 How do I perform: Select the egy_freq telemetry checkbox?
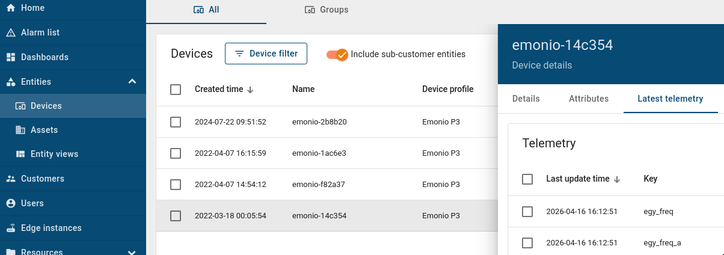coord(527,212)
